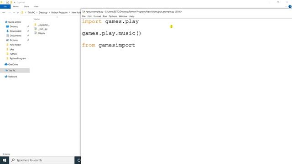
Task: Click the 'from' keyword in editor
Action: [x=89, y=45]
